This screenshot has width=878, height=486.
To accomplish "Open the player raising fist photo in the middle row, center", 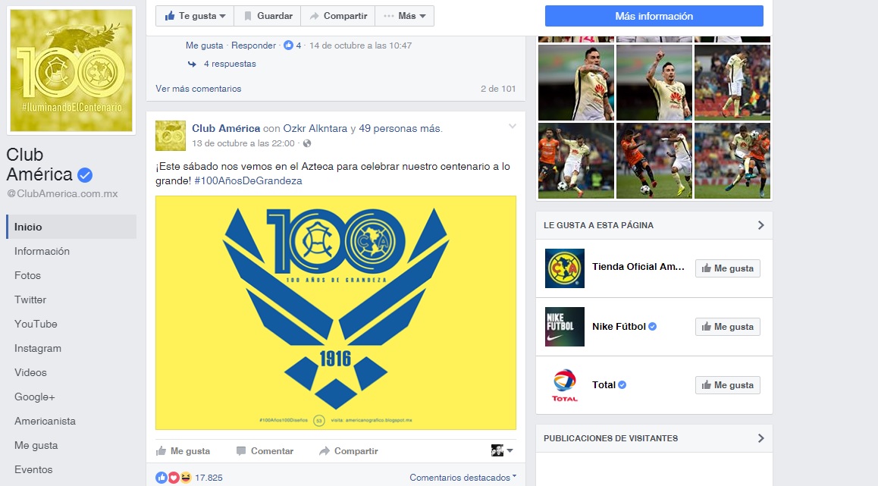I will 654,83.
